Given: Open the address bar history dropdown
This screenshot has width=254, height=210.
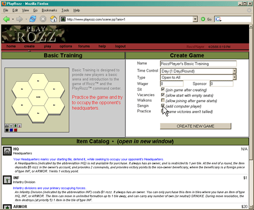Looking at the screenshot, I should (x=195, y=19).
